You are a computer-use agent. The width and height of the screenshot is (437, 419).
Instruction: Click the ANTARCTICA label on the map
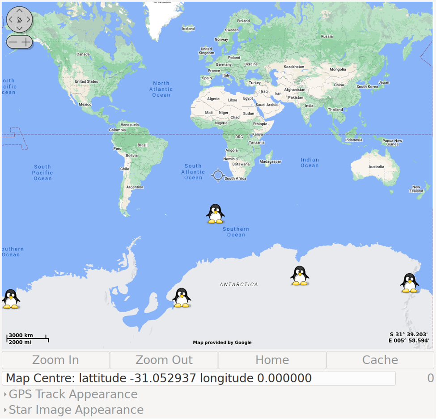(239, 284)
